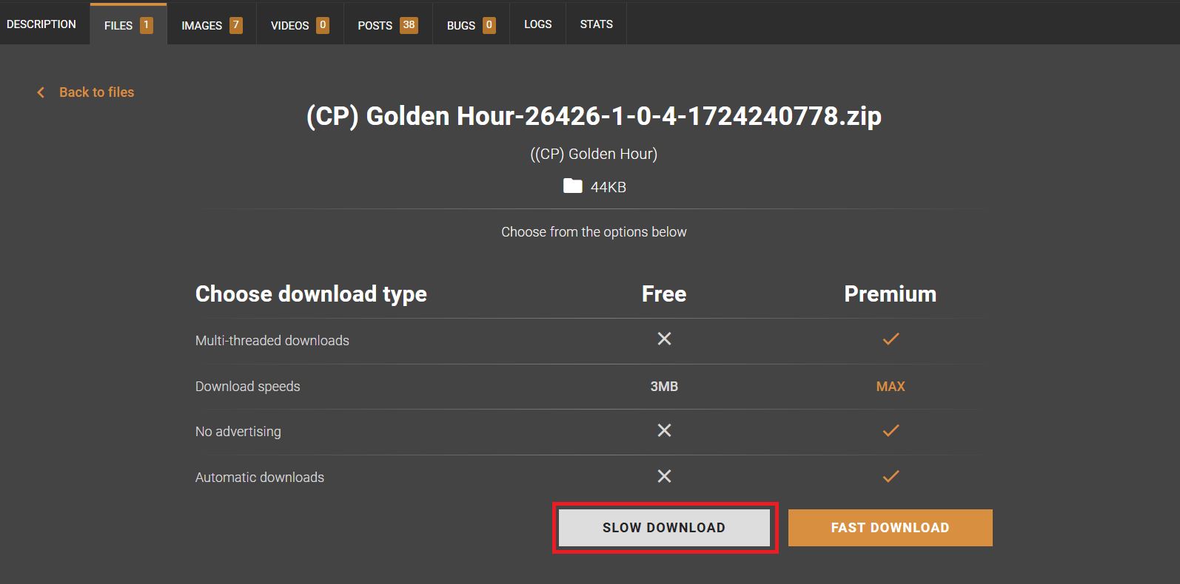Image resolution: width=1180 pixels, height=584 pixels.
Task: View the Stats tab
Action: [596, 24]
